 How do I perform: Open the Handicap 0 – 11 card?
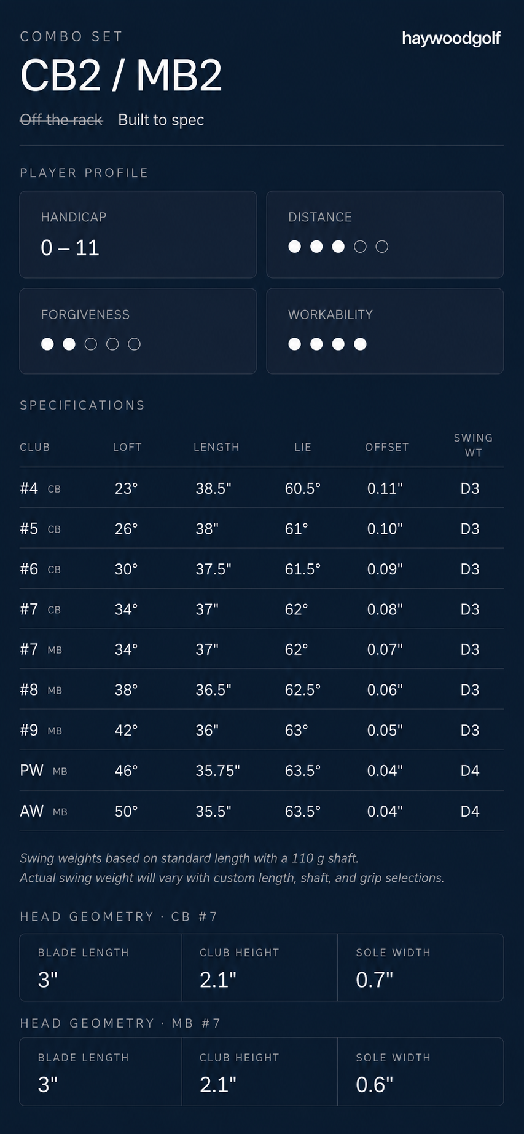pos(138,234)
